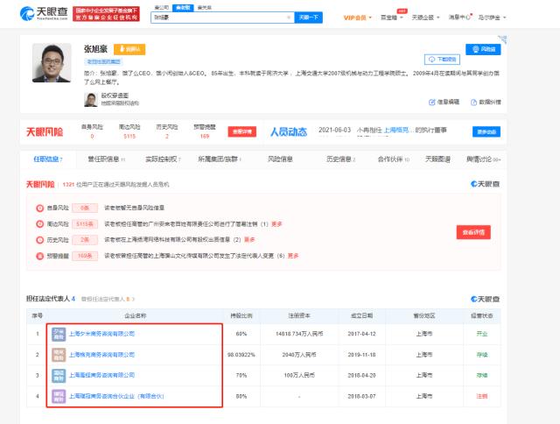Select the '查关系' search type tab

point(204,8)
